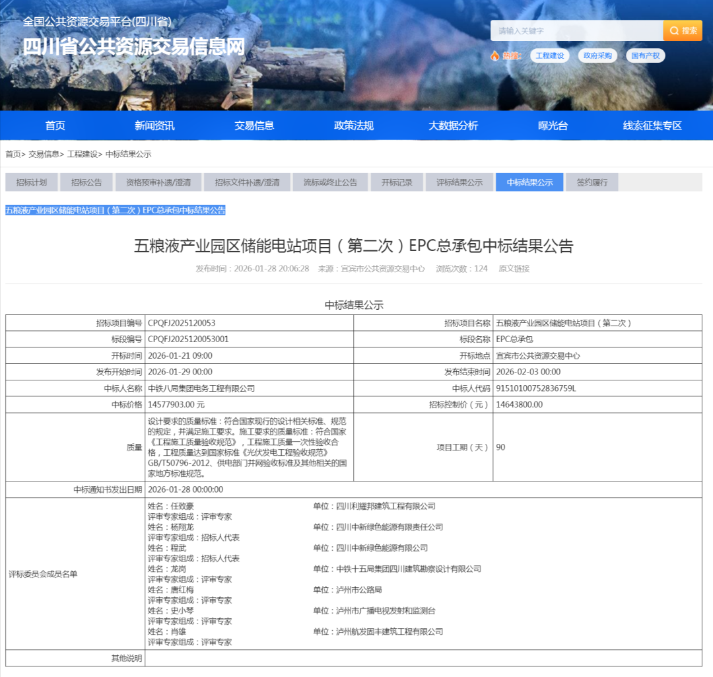The image size is (713, 677).
Task: Switch to the 开标记录 tab
Action: tap(397, 182)
